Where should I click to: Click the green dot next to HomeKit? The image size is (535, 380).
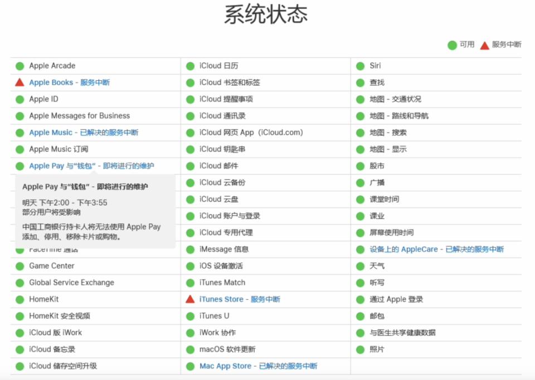(x=20, y=300)
